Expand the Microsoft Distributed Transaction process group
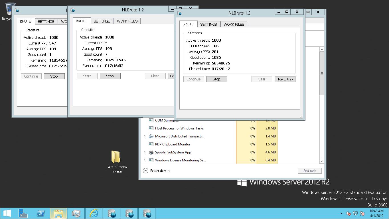The image size is (389, 219). (x=145, y=136)
